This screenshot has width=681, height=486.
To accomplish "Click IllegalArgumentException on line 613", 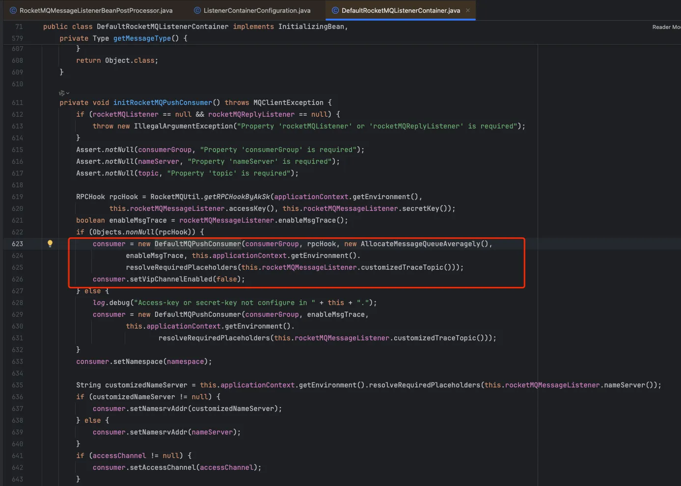I will (x=183, y=126).
